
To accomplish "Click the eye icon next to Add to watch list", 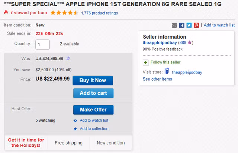I will [x=75, y=120].
